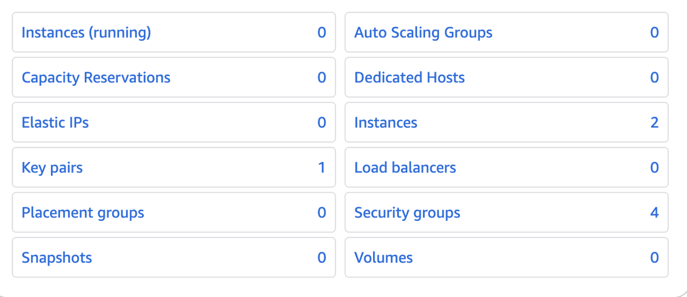The width and height of the screenshot is (687, 297).
Task: View Load balancers
Action: (x=405, y=168)
